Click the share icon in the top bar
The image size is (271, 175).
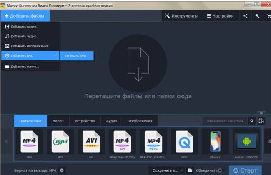click(x=245, y=16)
